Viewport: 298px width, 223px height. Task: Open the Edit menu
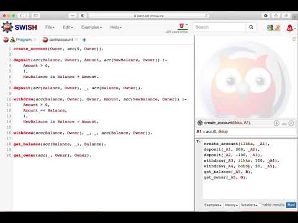pos(68,27)
